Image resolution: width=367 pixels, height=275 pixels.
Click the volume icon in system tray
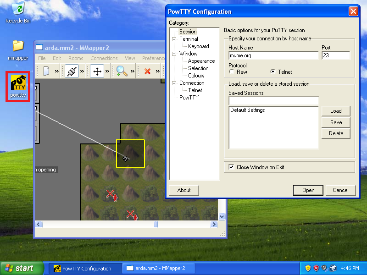[x=324, y=268]
